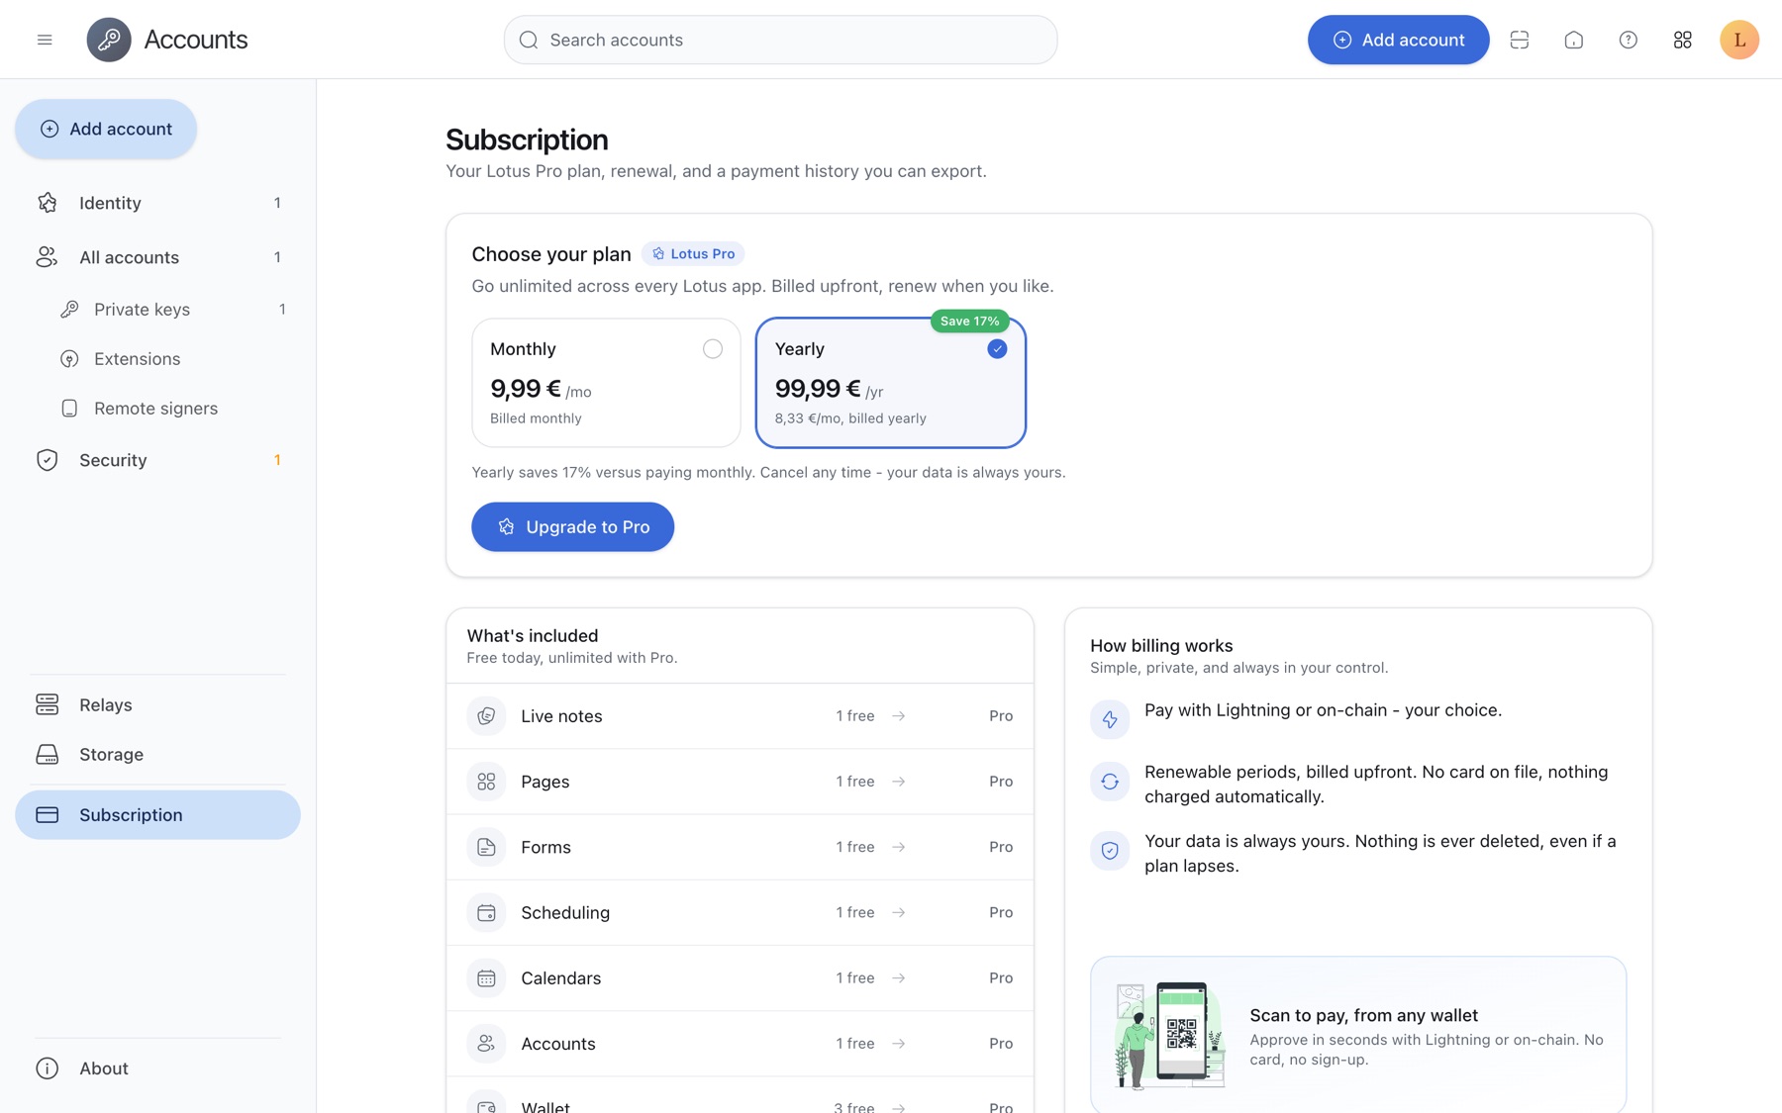1782x1113 pixels.
Task: Click the Forms Pro label
Action: pyautogui.click(x=1001, y=847)
